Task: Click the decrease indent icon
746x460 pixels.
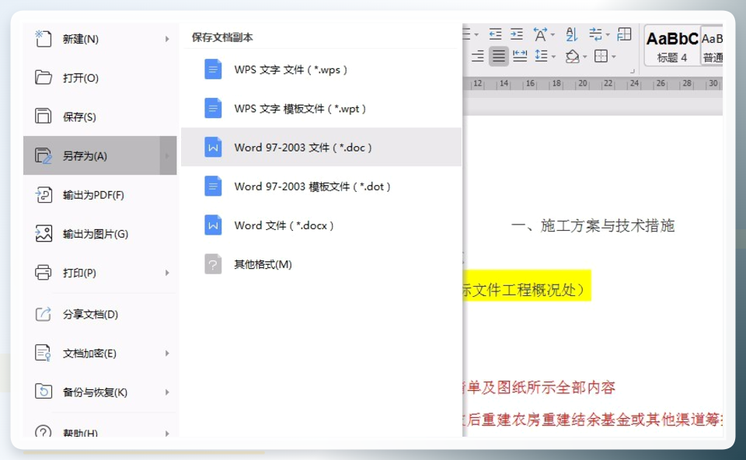Action: (495, 34)
